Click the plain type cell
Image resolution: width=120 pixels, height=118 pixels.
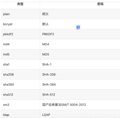tap(20, 14)
